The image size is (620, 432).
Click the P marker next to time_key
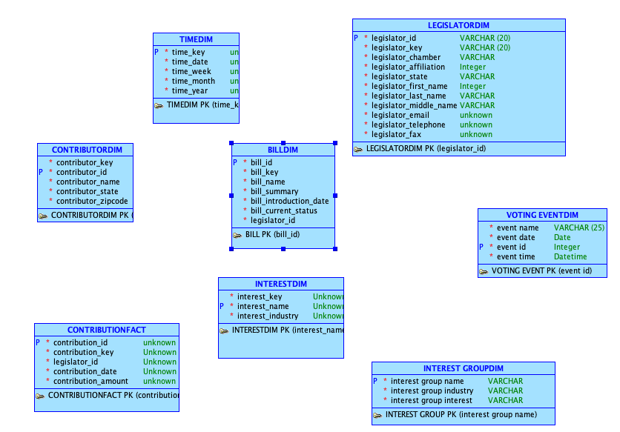[156, 52]
